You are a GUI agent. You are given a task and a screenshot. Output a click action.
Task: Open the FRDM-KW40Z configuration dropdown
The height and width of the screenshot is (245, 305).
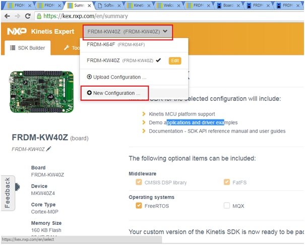[x=128, y=32]
